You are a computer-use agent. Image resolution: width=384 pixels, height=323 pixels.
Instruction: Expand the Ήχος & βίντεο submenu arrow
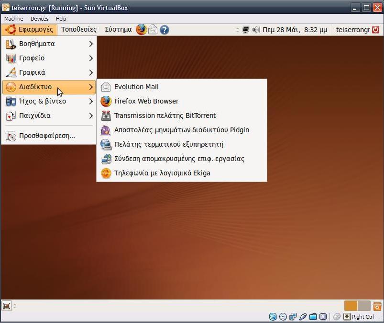(91, 102)
